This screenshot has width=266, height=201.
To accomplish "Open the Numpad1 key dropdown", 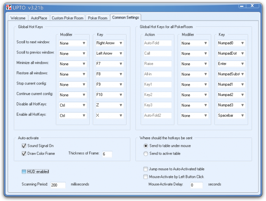I will (x=231, y=84).
